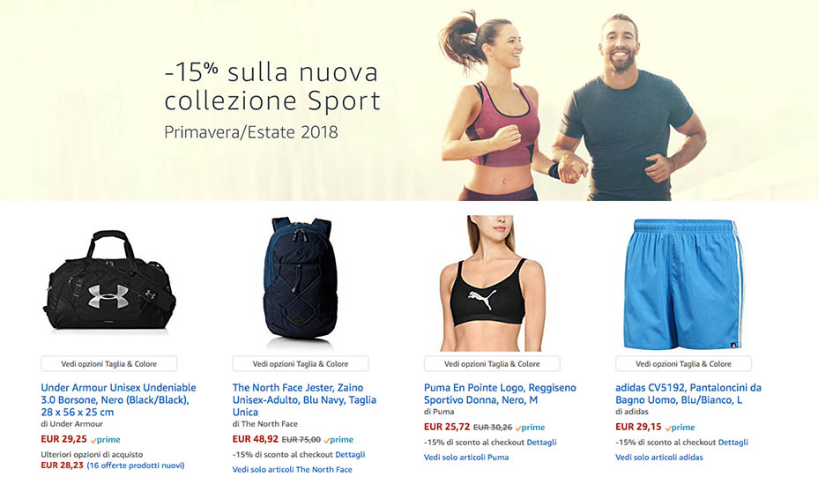This screenshot has height=477, width=818.
Task: Open the blue adidas swim shorts image
Action: pos(683,284)
